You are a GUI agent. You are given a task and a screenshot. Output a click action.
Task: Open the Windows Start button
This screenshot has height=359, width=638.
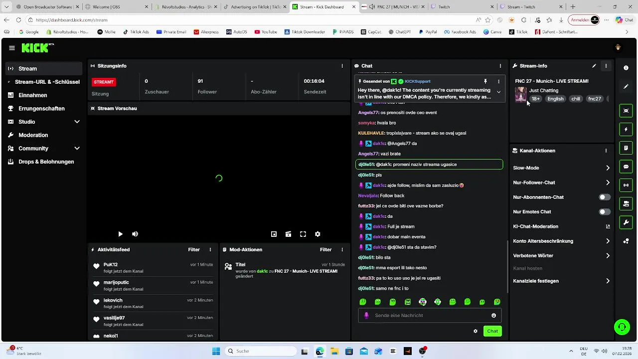tap(216, 351)
